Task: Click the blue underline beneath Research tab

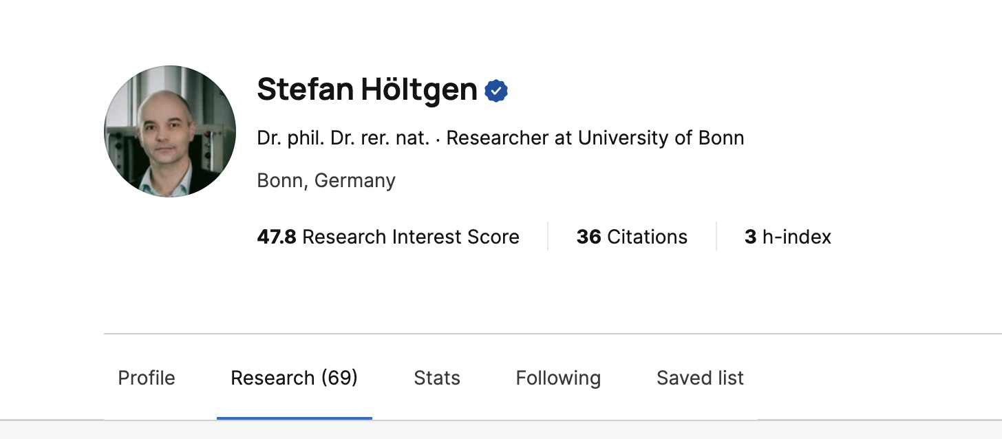Action: point(294,418)
